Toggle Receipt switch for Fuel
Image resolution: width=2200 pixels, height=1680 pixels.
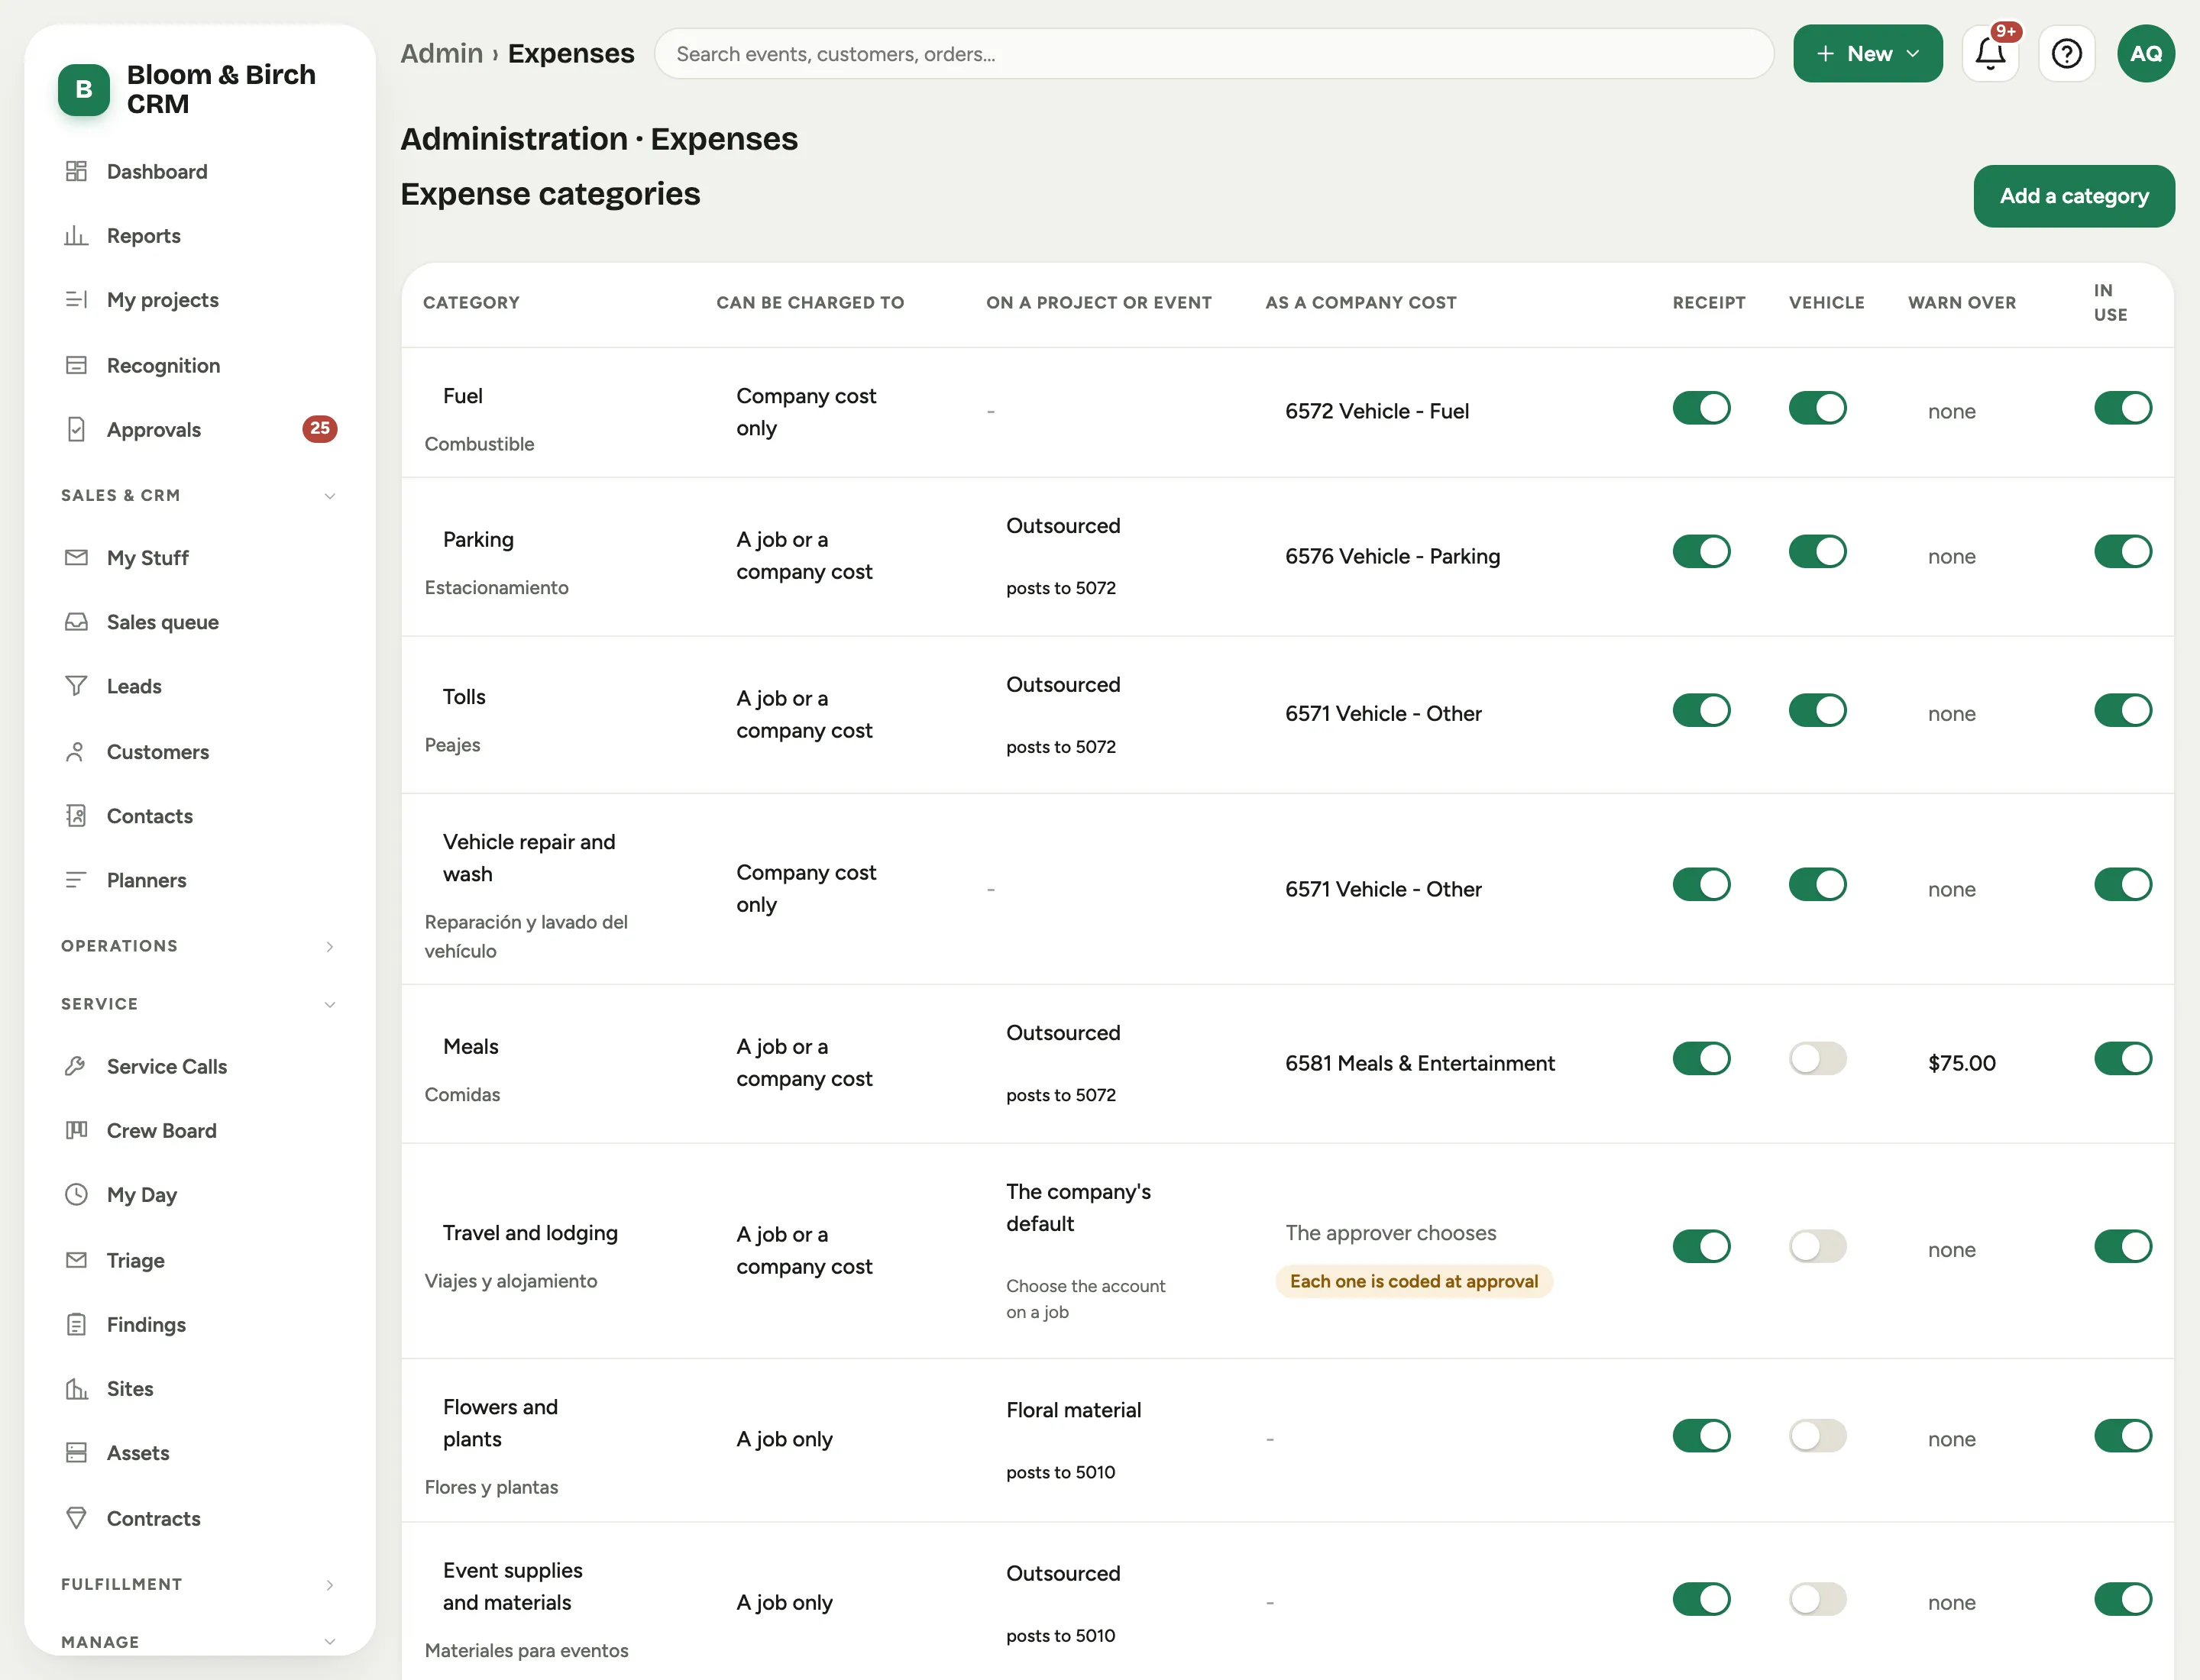pyautogui.click(x=1700, y=408)
